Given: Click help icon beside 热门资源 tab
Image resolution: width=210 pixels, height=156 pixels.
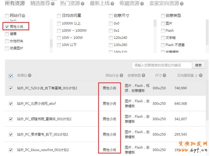Looking at the screenshot, I should 82,4.
